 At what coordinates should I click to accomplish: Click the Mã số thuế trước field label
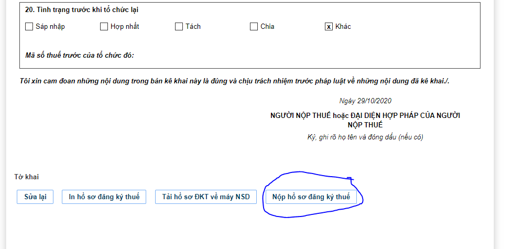(x=80, y=55)
